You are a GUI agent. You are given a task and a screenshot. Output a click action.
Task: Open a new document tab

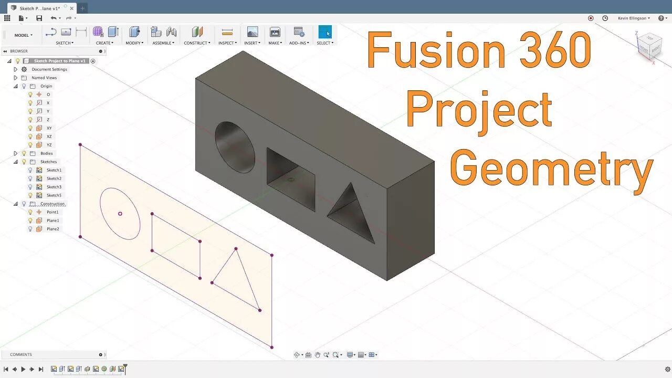[83, 8]
